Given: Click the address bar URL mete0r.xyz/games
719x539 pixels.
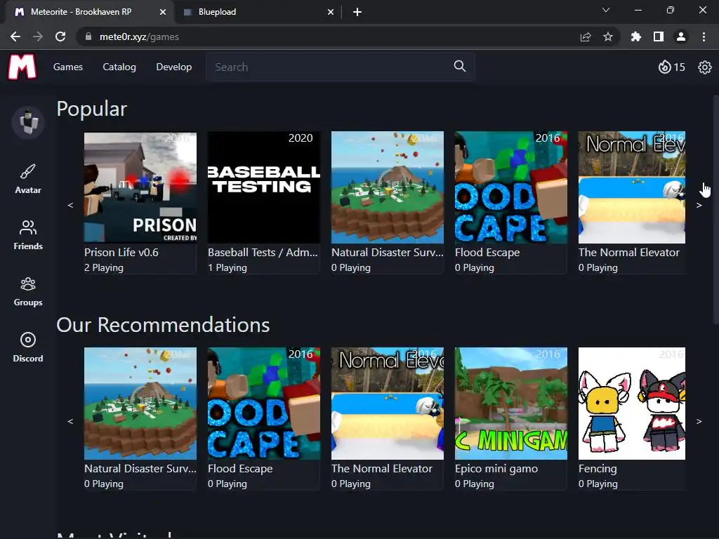Looking at the screenshot, I should (139, 36).
